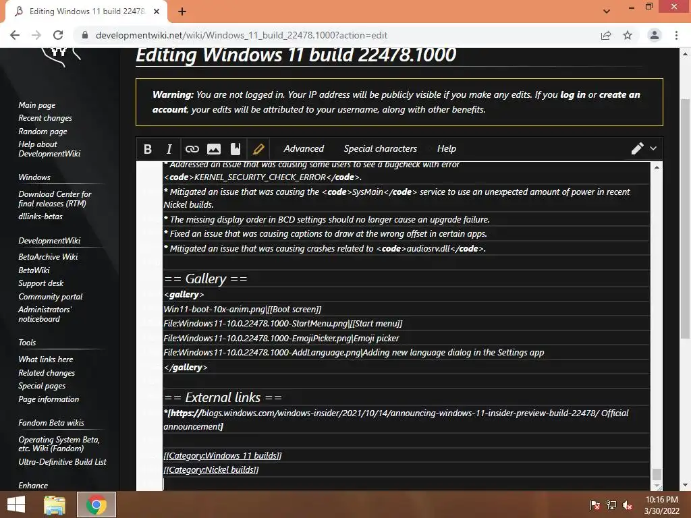Viewport: 691px width, 518px height.
Task: Open Operating System Beta, etc. Wiki link
Action: pyautogui.click(x=59, y=444)
